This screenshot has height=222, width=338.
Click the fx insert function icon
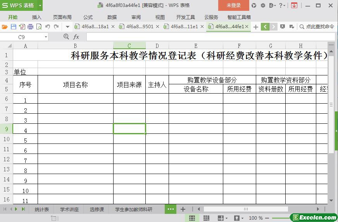coord(76,37)
